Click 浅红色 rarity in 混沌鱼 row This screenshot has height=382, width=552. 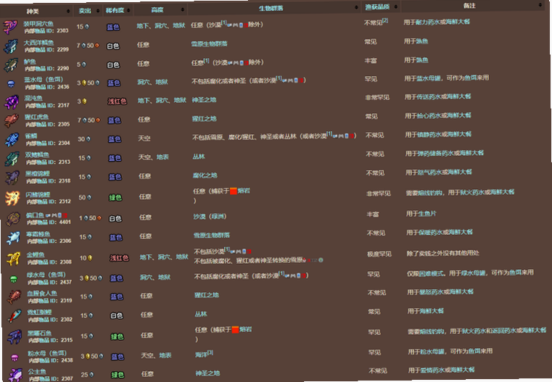(x=117, y=101)
